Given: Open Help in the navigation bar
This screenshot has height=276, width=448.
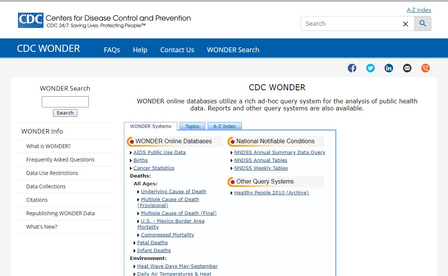Looking at the screenshot, I should pyautogui.click(x=140, y=50).
